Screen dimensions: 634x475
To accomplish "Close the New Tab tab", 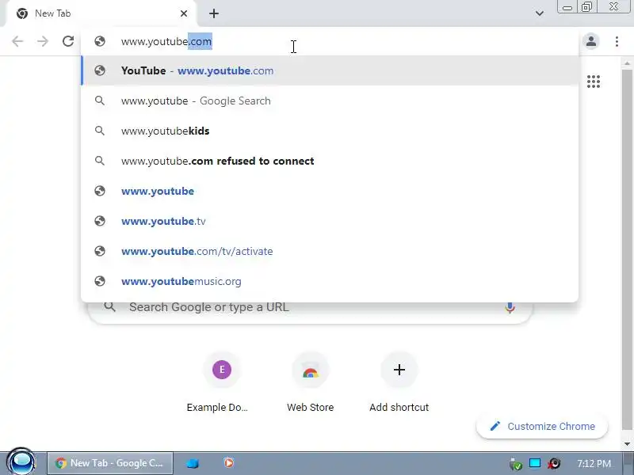I will [184, 13].
